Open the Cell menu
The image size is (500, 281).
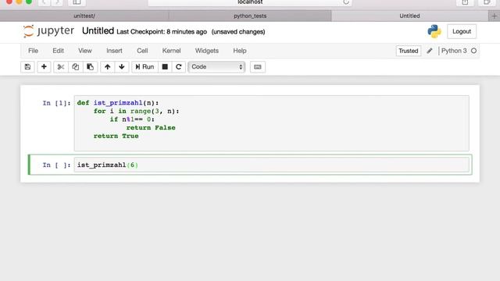coord(142,51)
